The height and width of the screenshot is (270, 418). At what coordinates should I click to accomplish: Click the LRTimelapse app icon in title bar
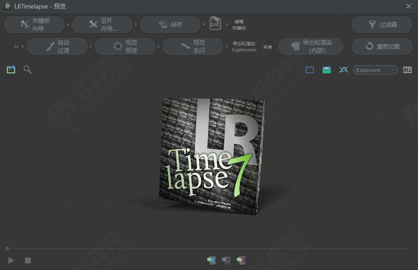(7, 6)
